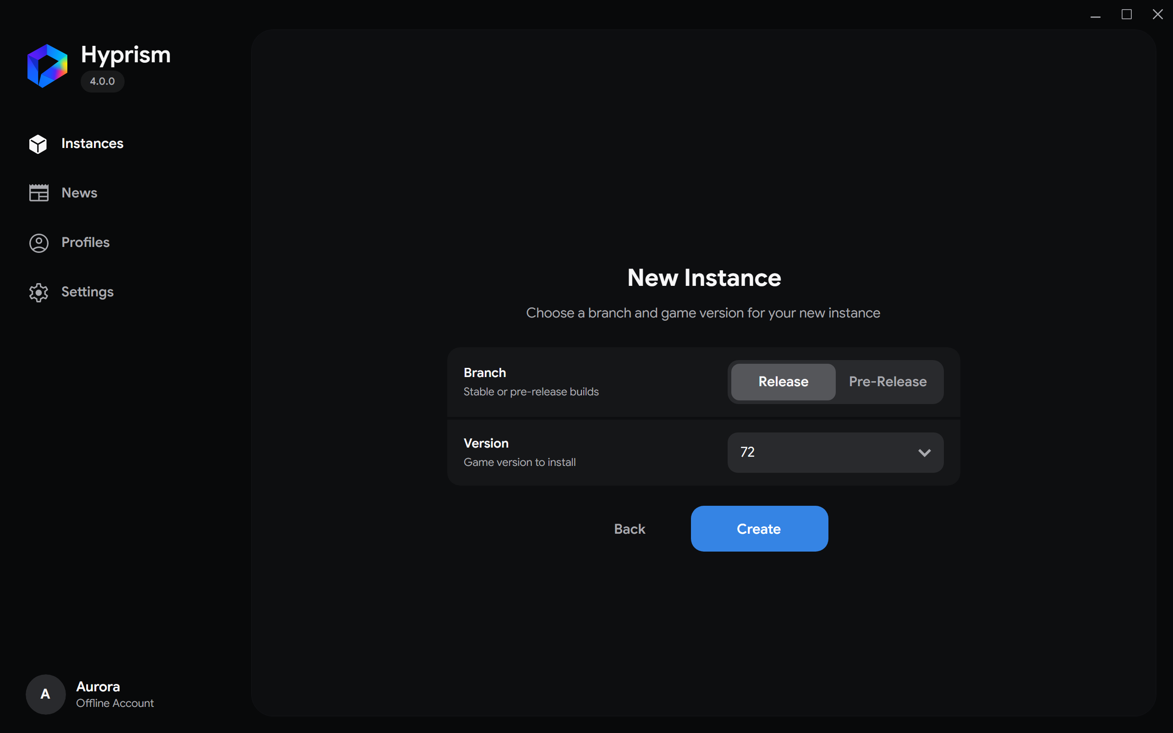Click 'Game version to install' description
This screenshot has height=733, width=1173.
pyautogui.click(x=520, y=462)
